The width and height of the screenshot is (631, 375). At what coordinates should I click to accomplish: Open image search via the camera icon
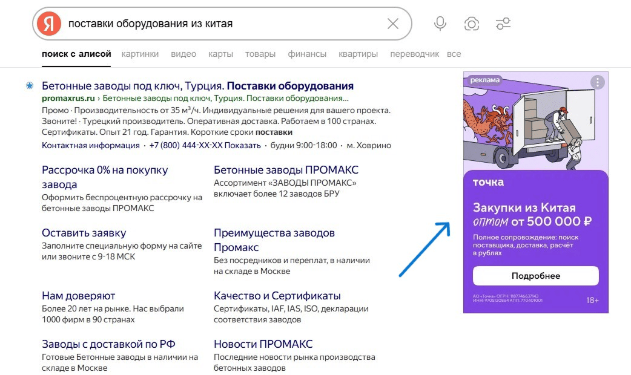coord(471,23)
